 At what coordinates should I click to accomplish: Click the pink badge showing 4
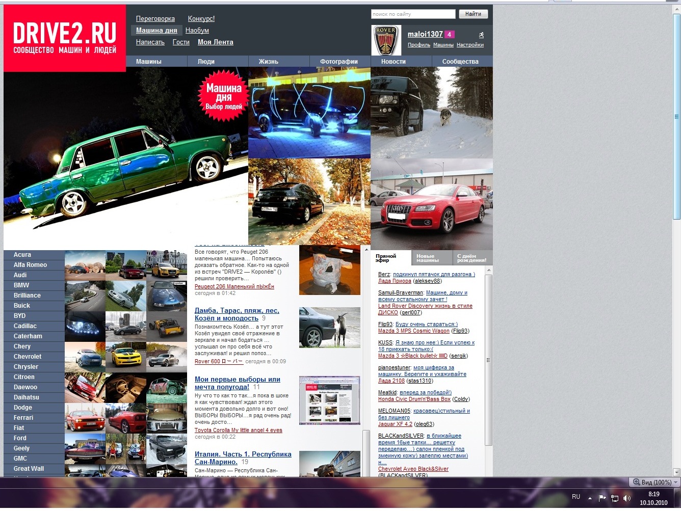pos(449,34)
